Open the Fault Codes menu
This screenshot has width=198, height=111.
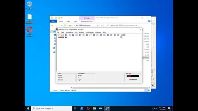click(x=89, y=32)
